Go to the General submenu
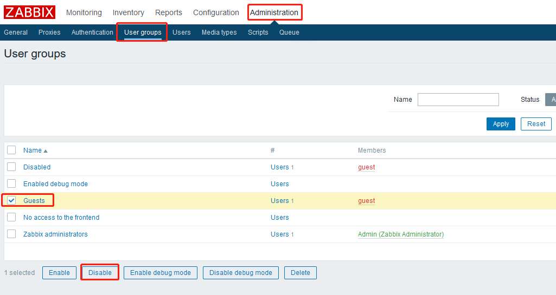The height and width of the screenshot is (295, 556). point(16,32)
